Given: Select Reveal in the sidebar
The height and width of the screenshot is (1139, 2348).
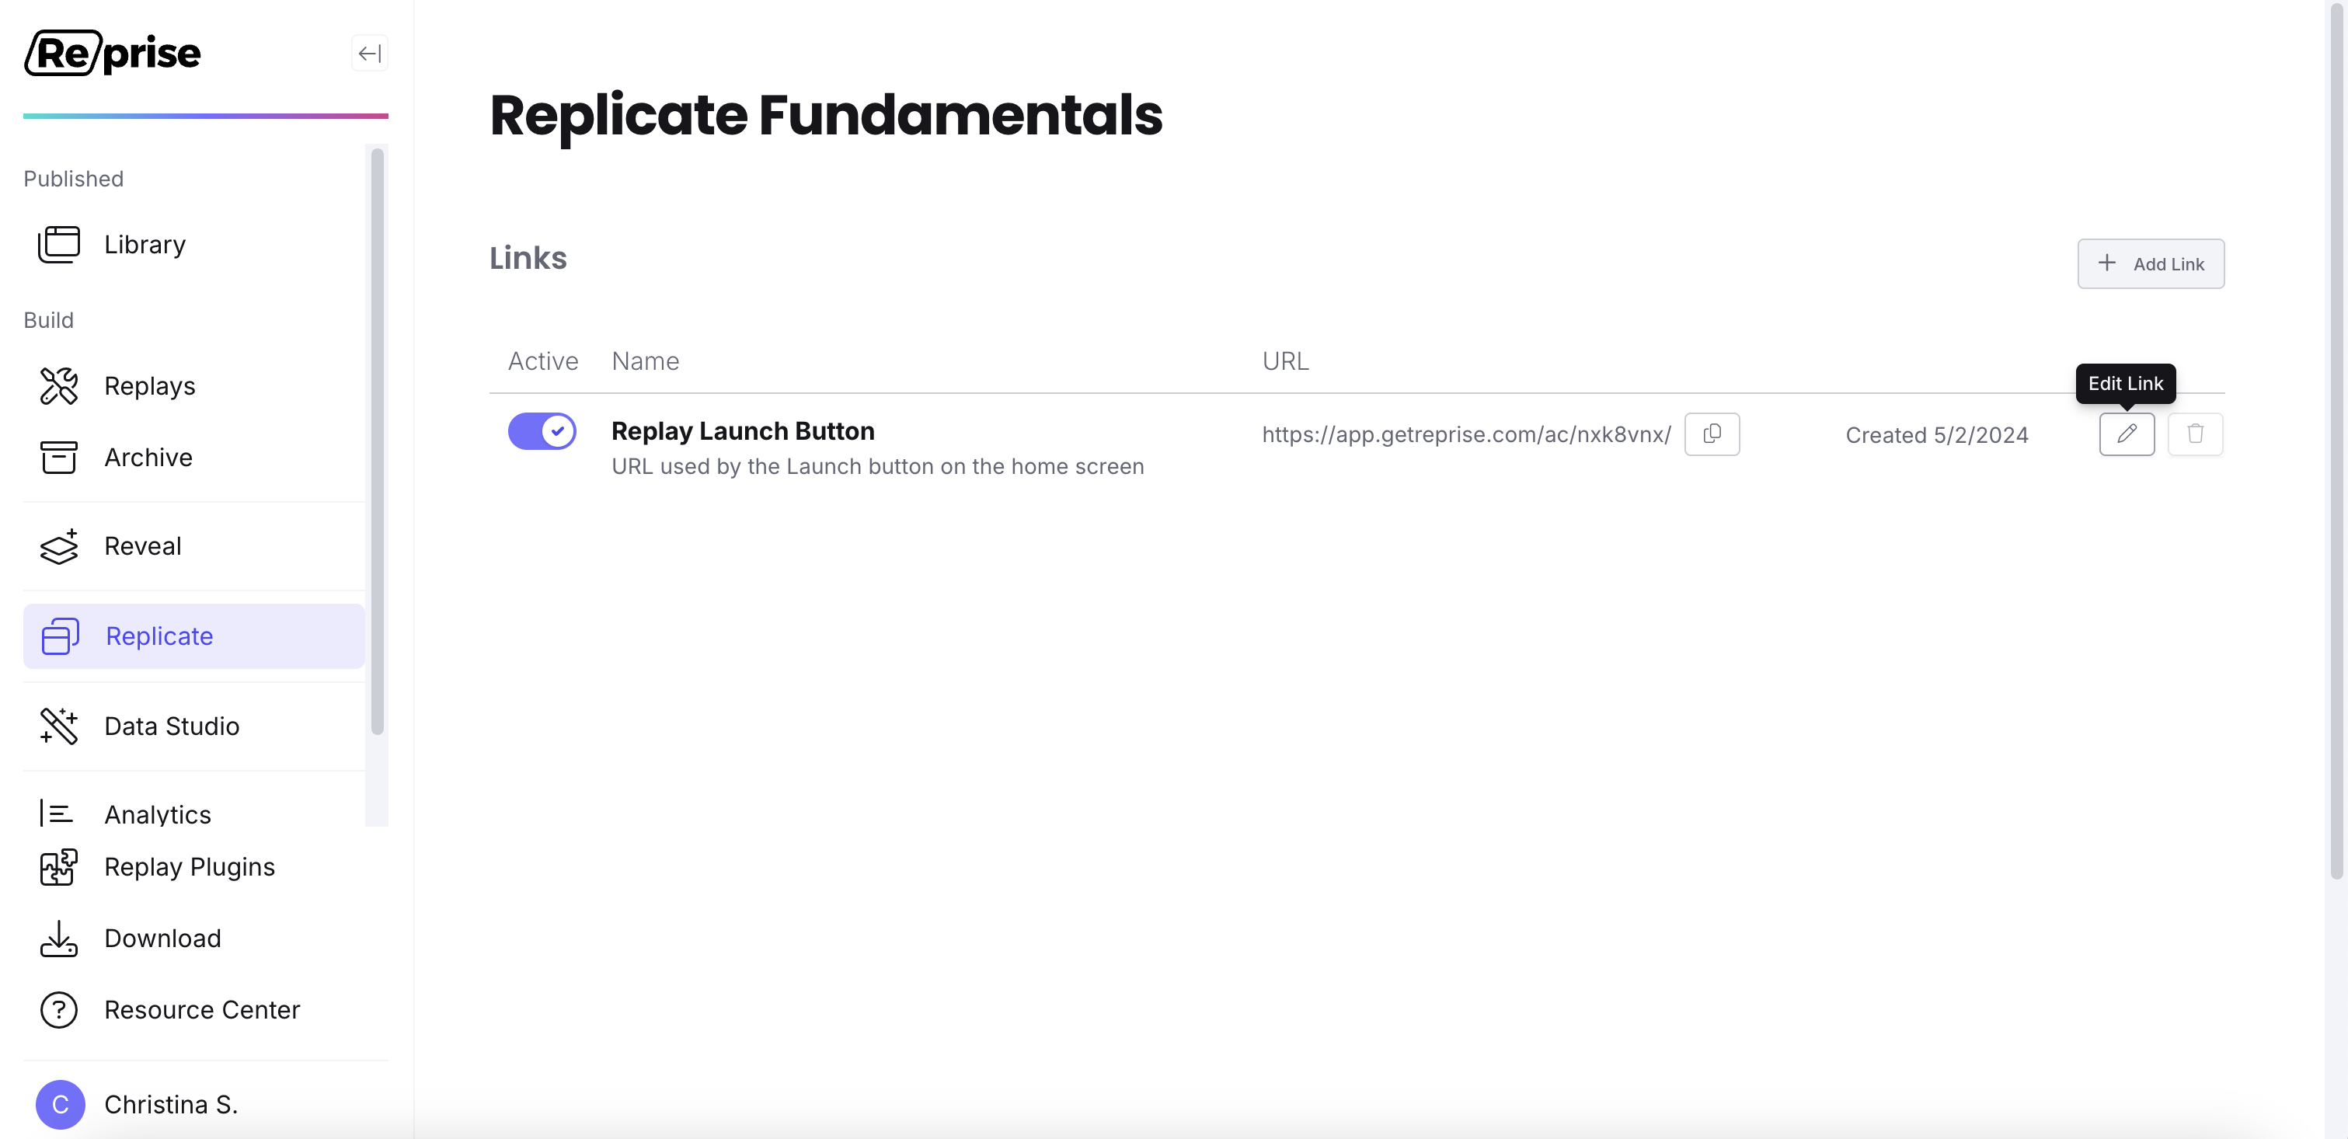Looking at the screenshot, I should [194, 546].
